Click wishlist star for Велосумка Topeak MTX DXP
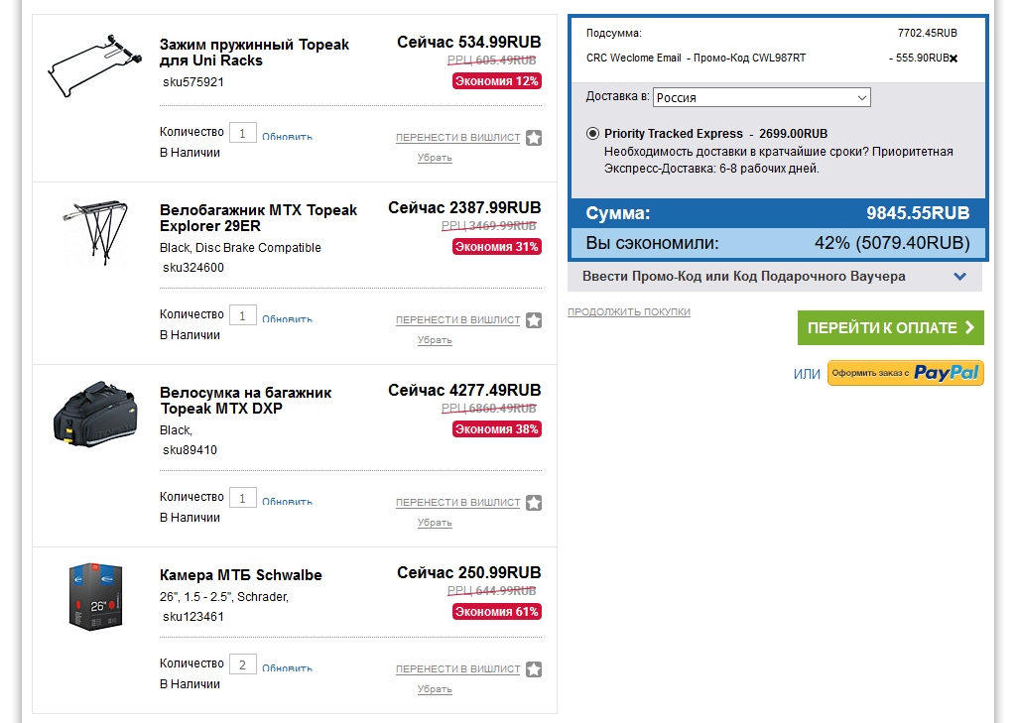This screenshot has height=723, width=1018. (534, 503)
